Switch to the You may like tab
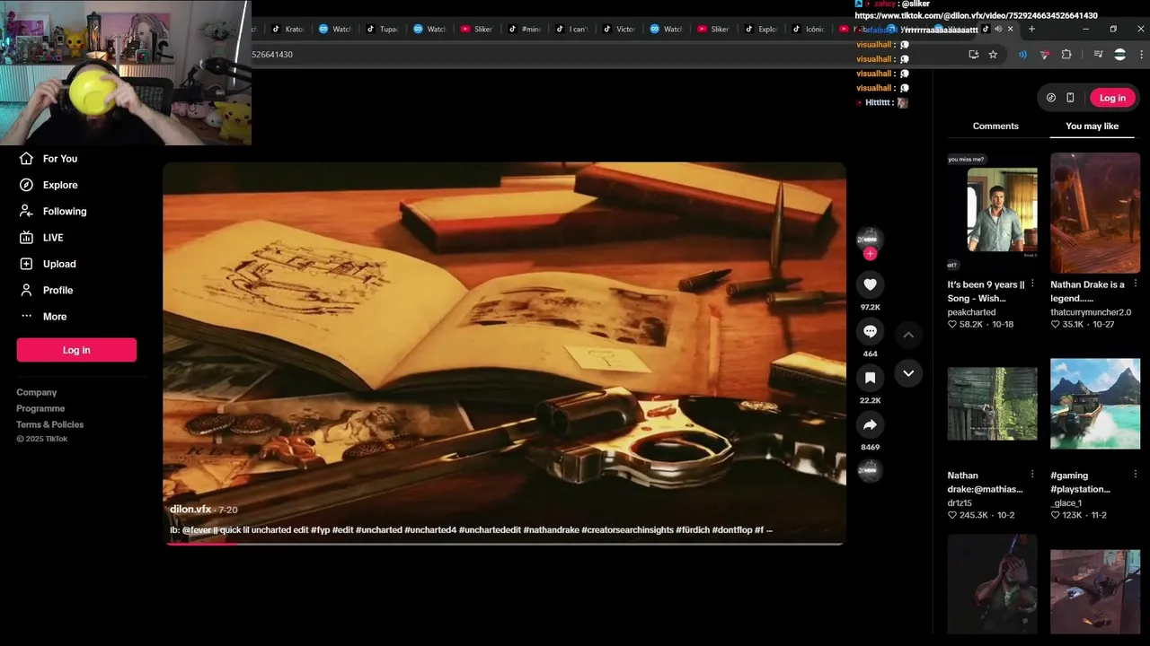 pyautogui.click(x=1092, y=127)
